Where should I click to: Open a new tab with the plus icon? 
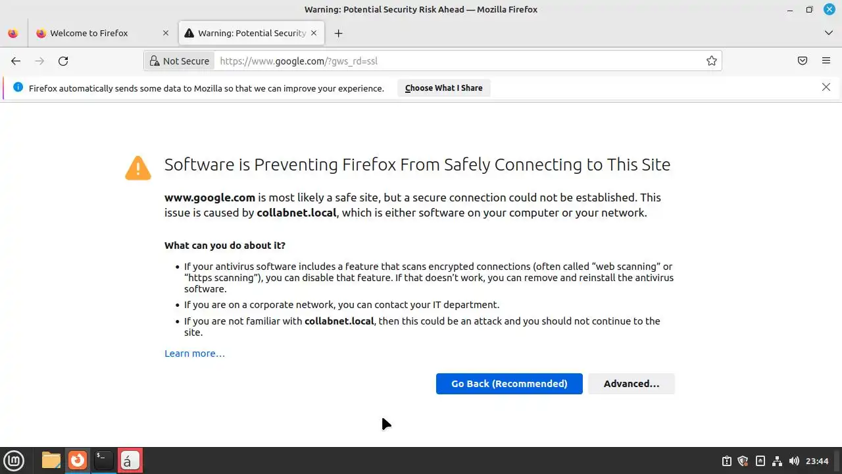coord(338,33)
